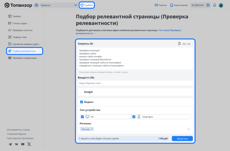Click the Тикеты envelope icon
This screenshot has height=151, width=230.
[156, 5]
